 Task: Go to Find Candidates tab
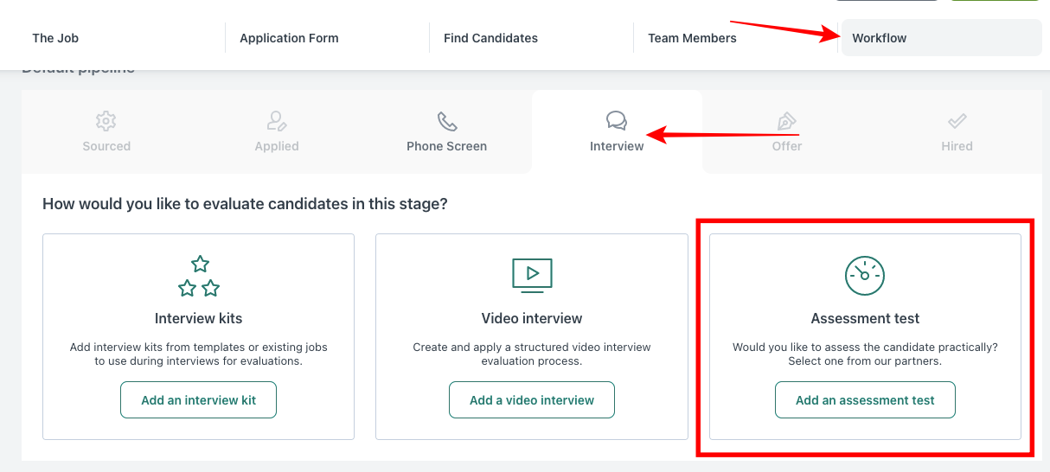(490, 38)
